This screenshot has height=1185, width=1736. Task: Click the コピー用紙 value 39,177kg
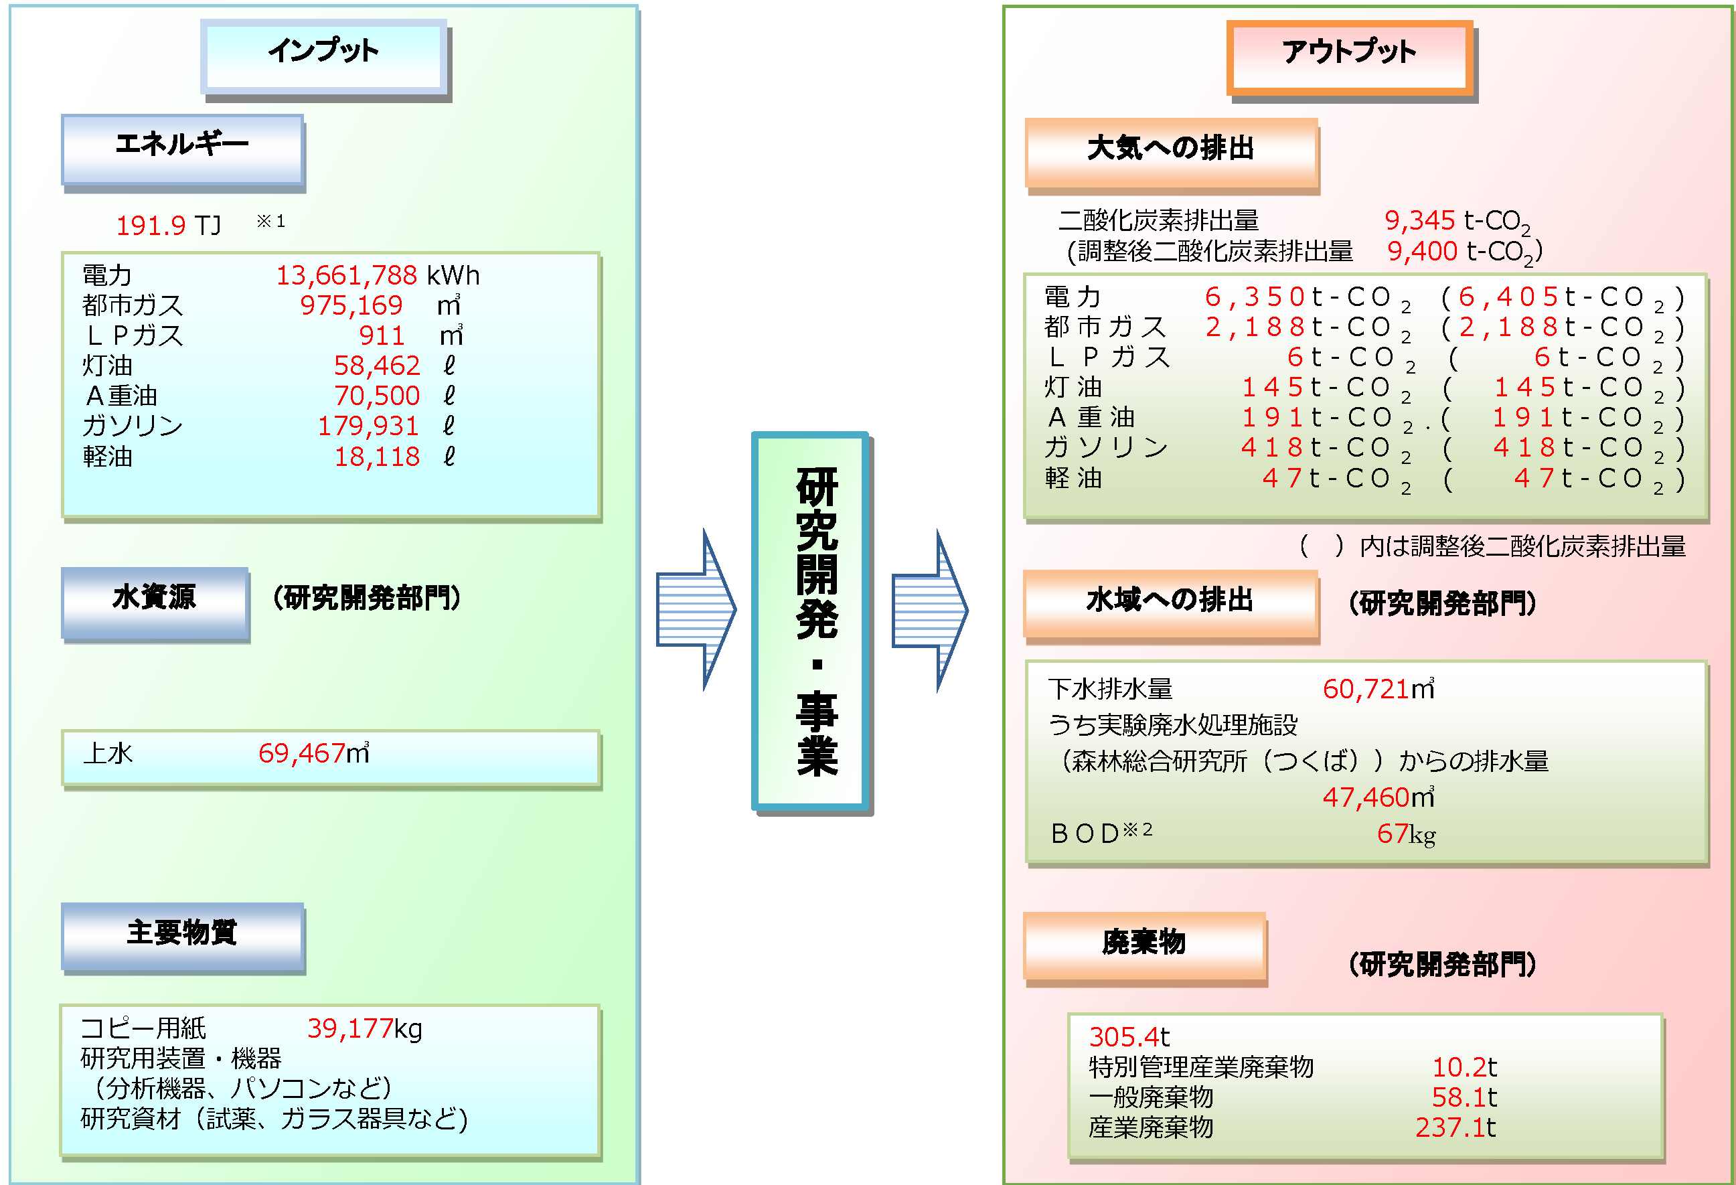(x=364, y=1028)
